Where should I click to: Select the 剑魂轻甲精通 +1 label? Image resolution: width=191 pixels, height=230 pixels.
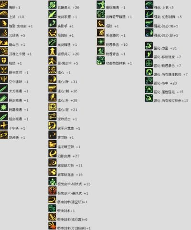pos(119,17)
